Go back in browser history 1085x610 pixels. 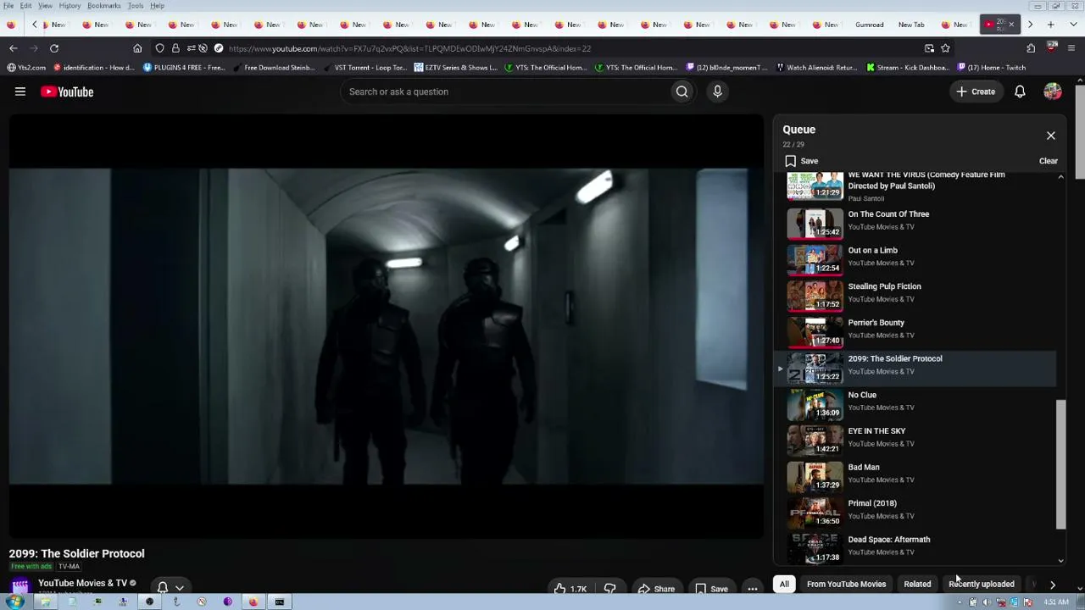pos(14,48)
